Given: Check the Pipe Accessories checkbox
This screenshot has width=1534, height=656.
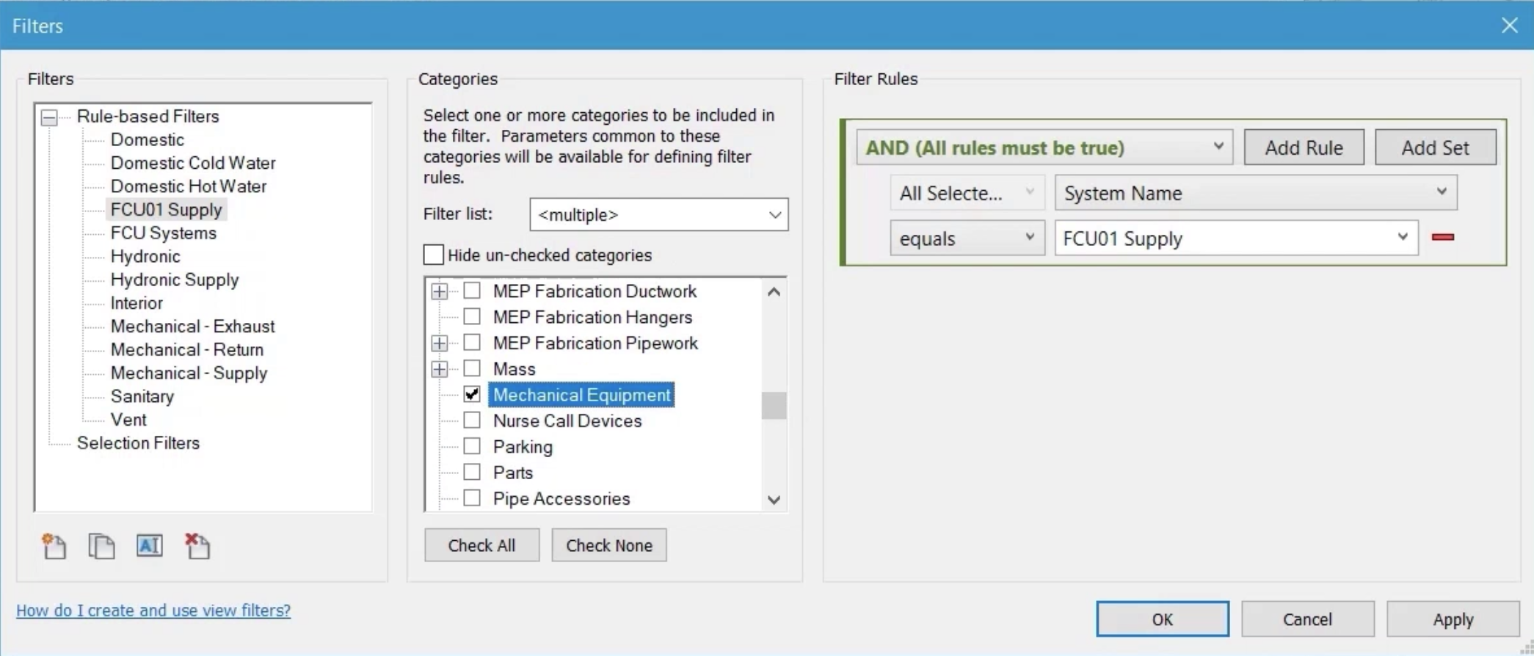Looking at the screenshot, I should coord(472,498).
